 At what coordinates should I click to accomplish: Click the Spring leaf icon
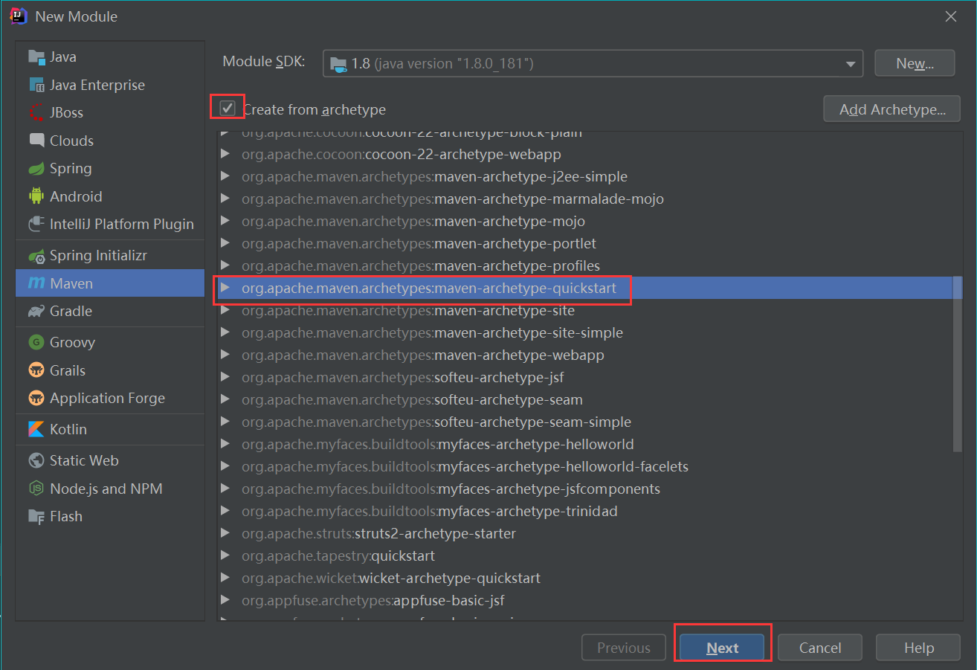coord(36,169)
